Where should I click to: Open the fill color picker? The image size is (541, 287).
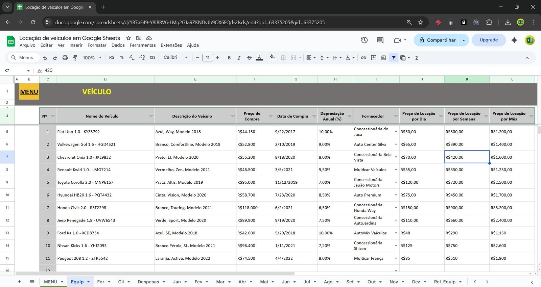272,57
